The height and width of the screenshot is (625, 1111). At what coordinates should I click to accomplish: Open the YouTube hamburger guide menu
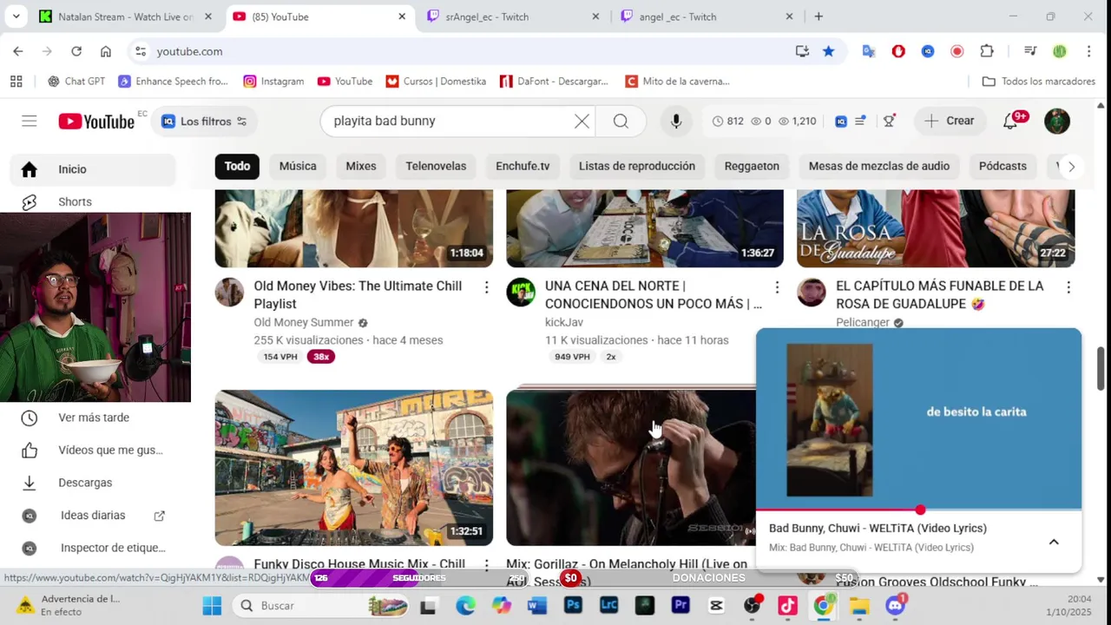click(30, 121)
